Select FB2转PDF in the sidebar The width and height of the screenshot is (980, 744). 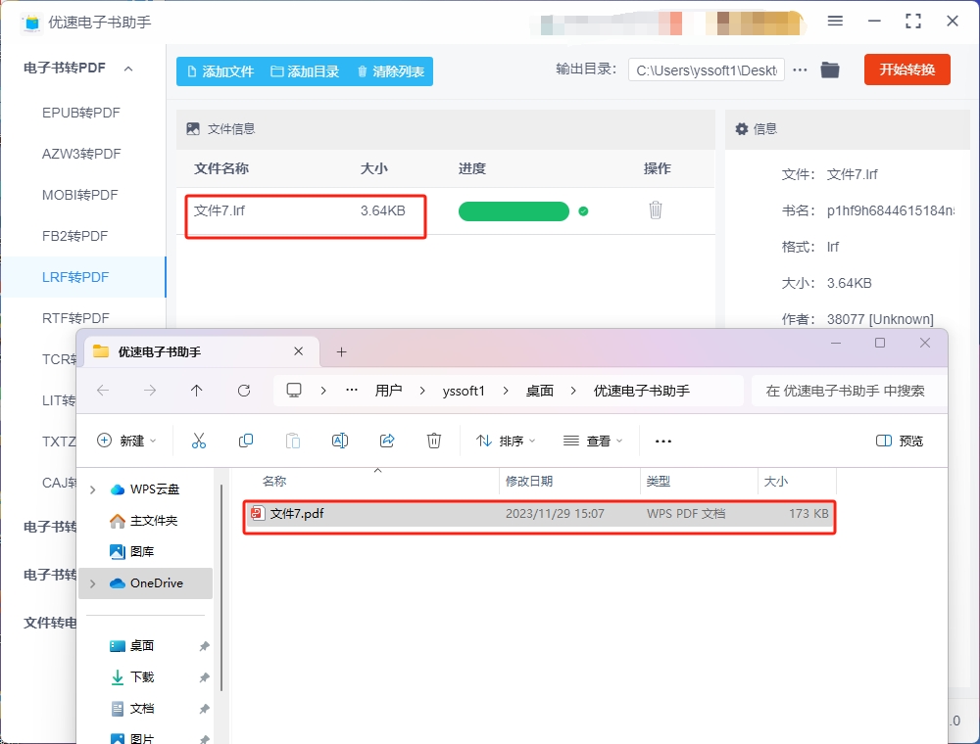click(75, 237)
